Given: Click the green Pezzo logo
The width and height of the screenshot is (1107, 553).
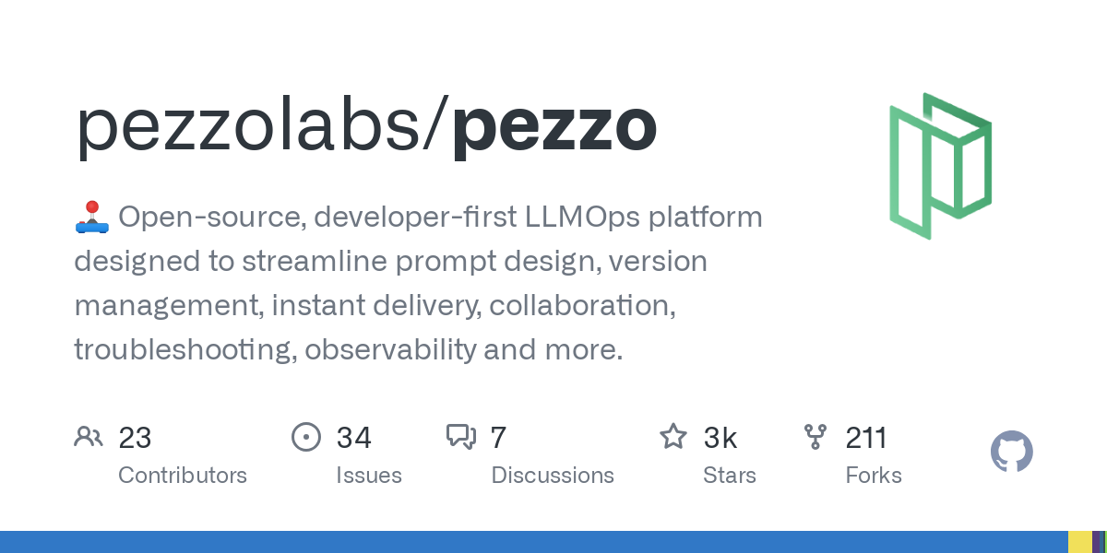Looking at the screenshot, I should click(940, 166).
